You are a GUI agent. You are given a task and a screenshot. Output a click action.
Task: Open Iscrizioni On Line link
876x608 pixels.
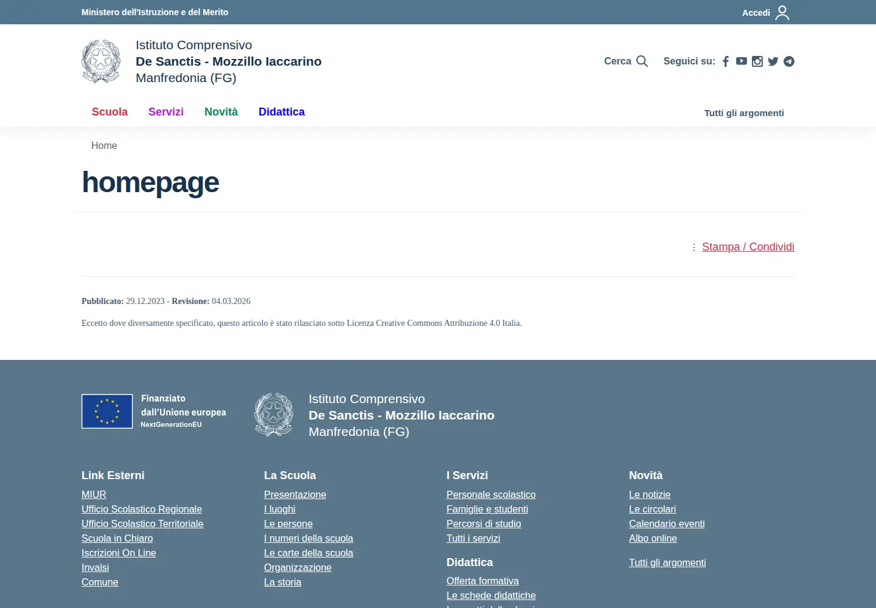tap(119, 553)
